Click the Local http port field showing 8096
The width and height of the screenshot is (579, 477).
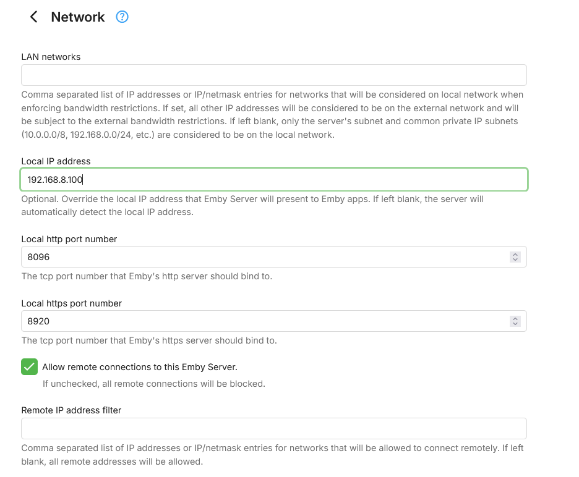click(x=260, y=256)
